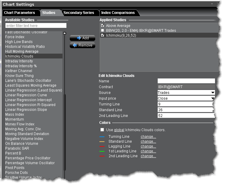The image size is (225, 186).
Task: Expand the Source dropdown showing Trades
Action: tap(213, 93)
